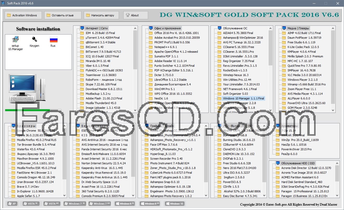The image size is (344, 210).
Task: Select the VISTA 32 OS badge
Action: tap(31, 204)
